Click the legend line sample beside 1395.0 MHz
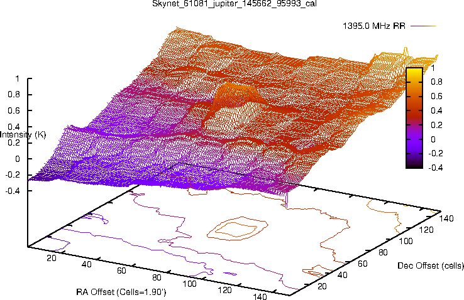 424,26
